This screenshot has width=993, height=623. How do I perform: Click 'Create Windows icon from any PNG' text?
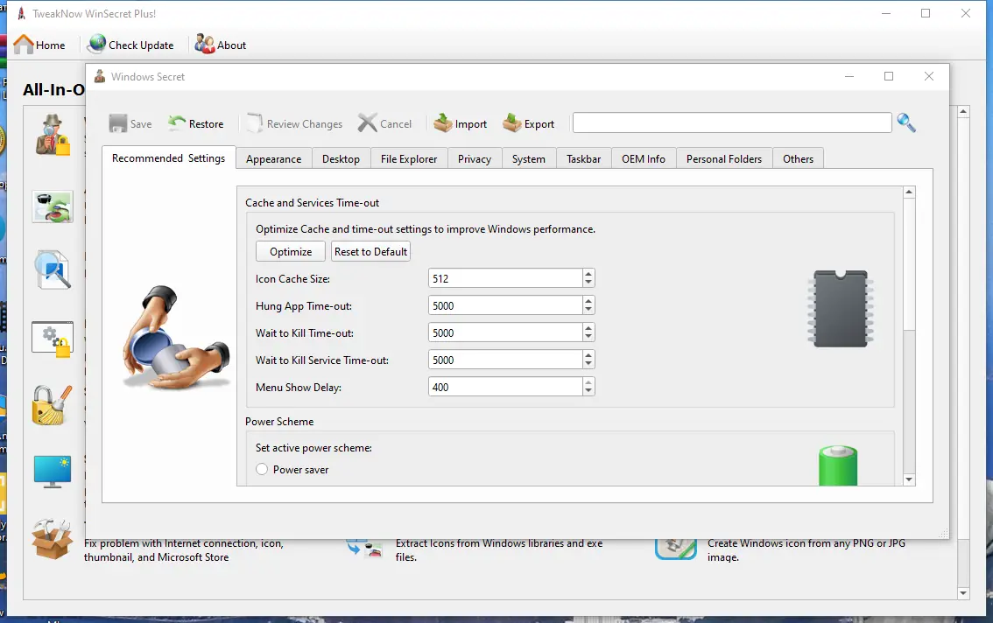coord(806,550)
